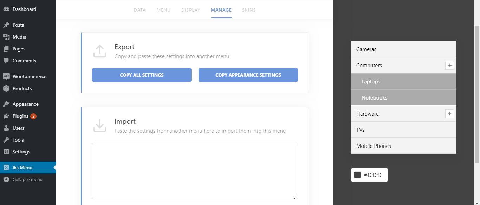The height and width of the screenshot is (205, 480).
Task: Collapse the WordPress admin menu
Action: (23, 179)
